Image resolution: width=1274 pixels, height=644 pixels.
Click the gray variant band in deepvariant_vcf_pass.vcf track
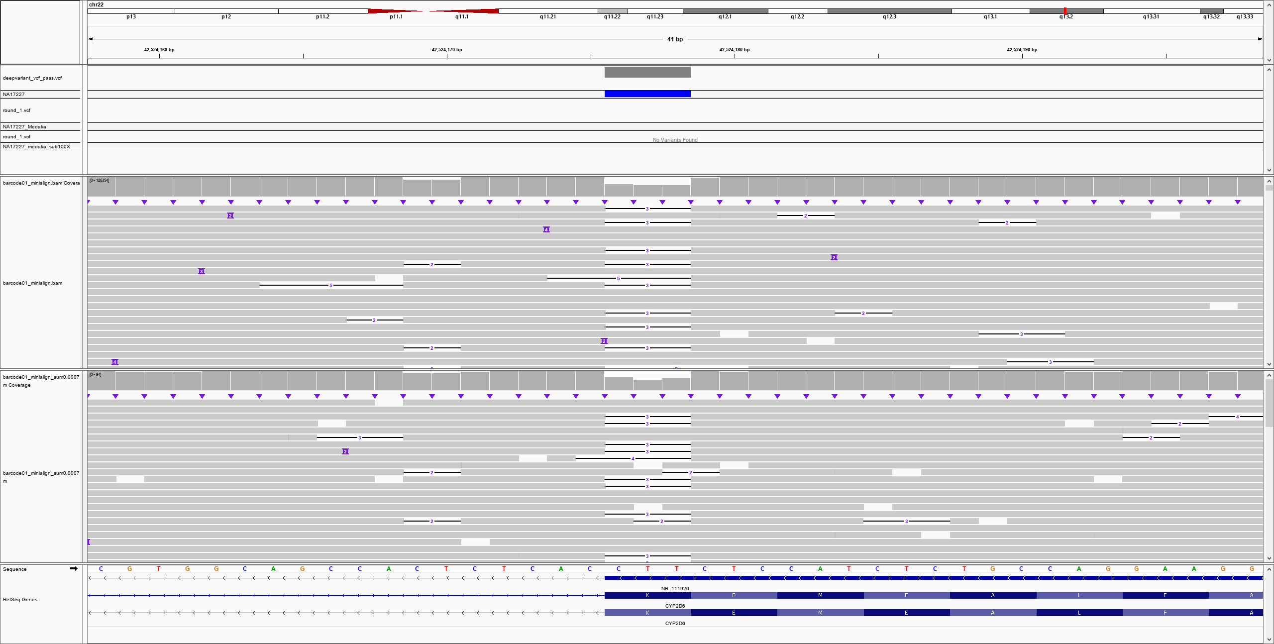pyautogui.click(x=647, y=72)
